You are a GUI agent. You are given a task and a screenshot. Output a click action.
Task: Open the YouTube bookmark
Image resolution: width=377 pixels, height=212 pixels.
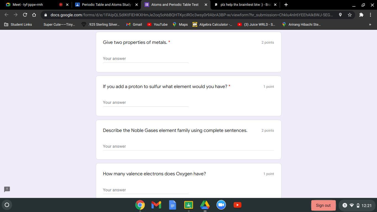point(157,25)
